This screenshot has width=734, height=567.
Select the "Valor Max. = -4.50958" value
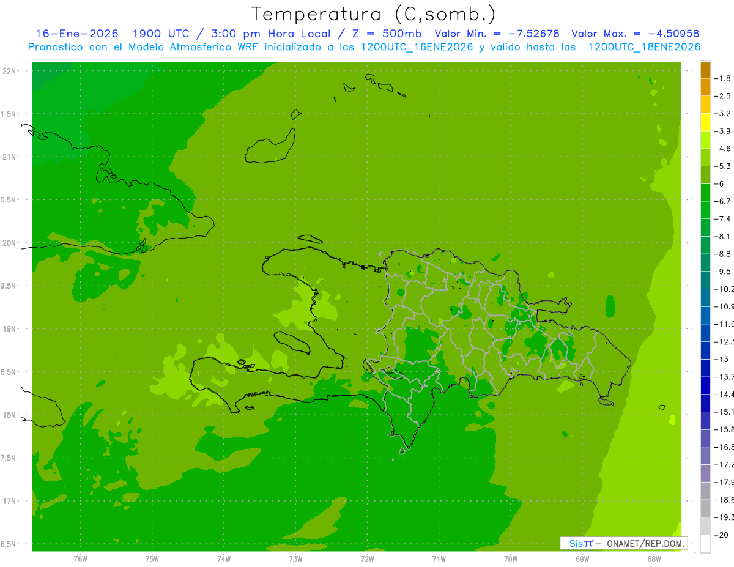pos(636,34)
